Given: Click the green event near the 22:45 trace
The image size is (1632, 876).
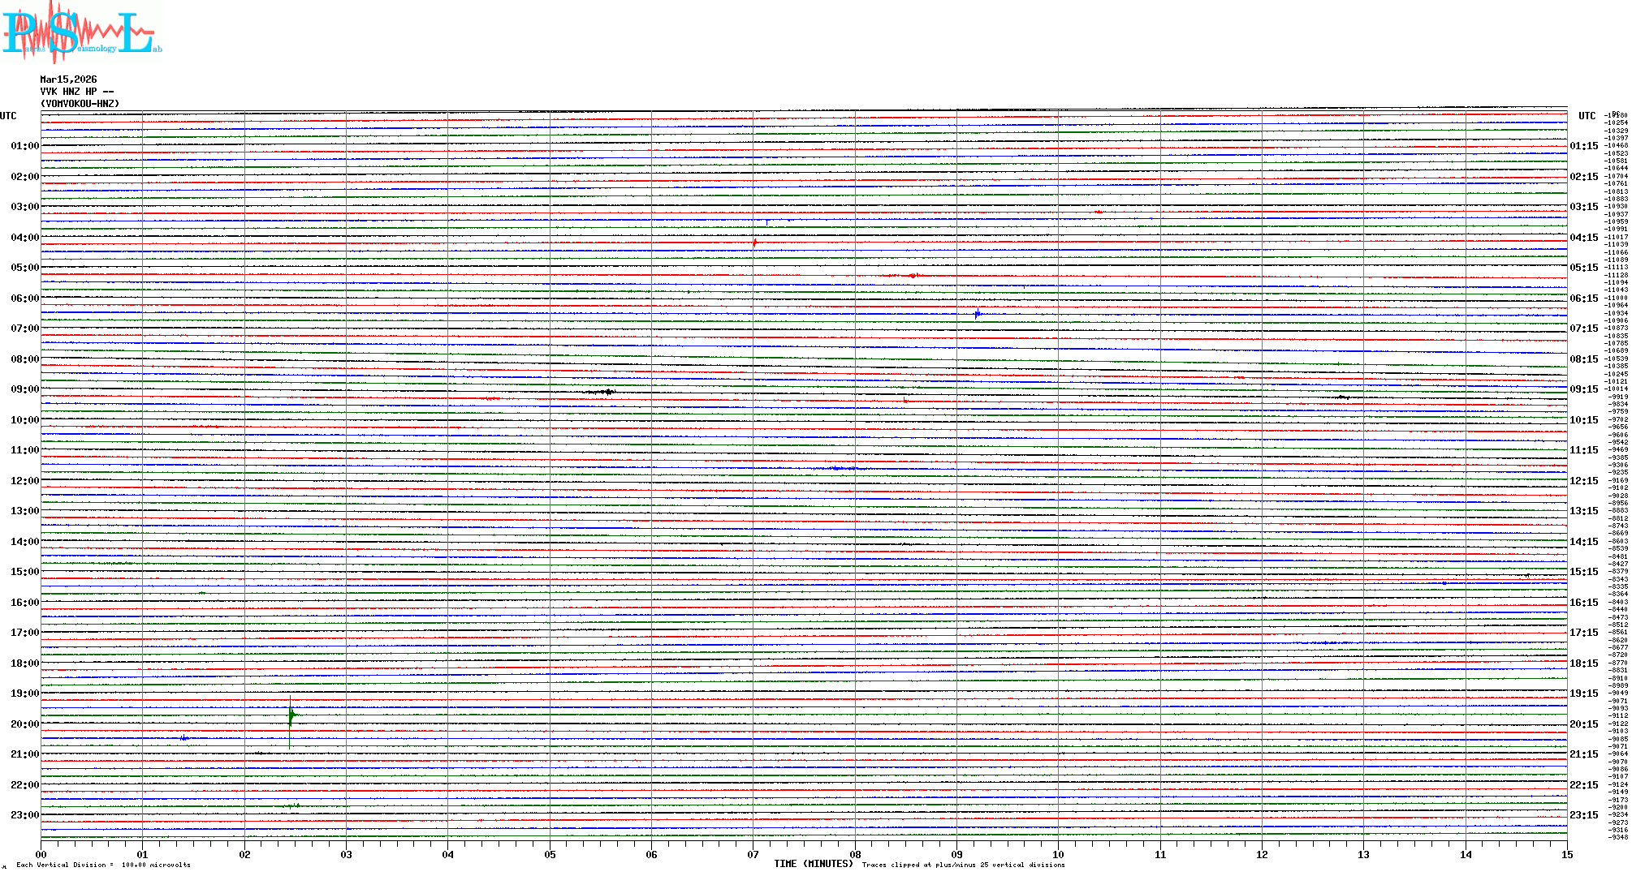Looking at the screenshot, I should 292,805.
